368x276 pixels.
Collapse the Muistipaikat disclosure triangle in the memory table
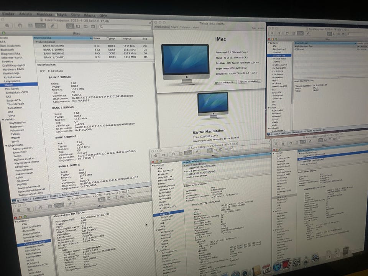pos(37,42)
